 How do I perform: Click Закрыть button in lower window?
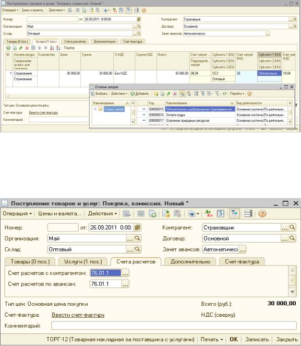[x=287, y=339]
